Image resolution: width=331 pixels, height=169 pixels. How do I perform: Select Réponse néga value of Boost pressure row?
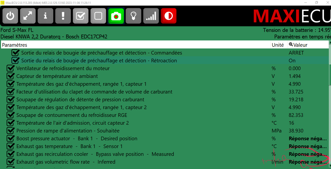[308, 138]
